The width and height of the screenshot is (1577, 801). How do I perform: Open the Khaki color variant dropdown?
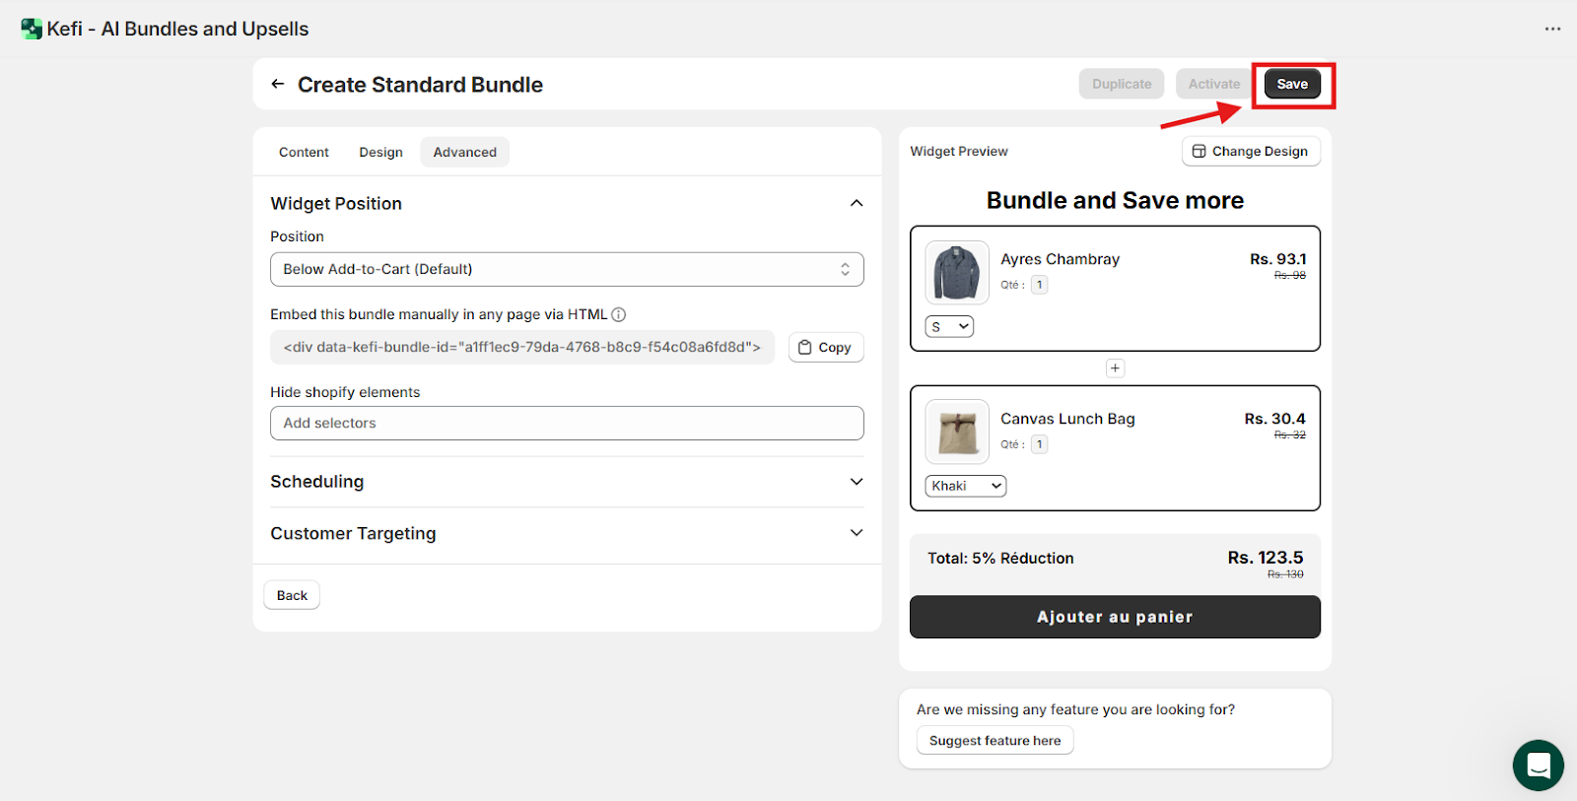[x=965, y=486]
